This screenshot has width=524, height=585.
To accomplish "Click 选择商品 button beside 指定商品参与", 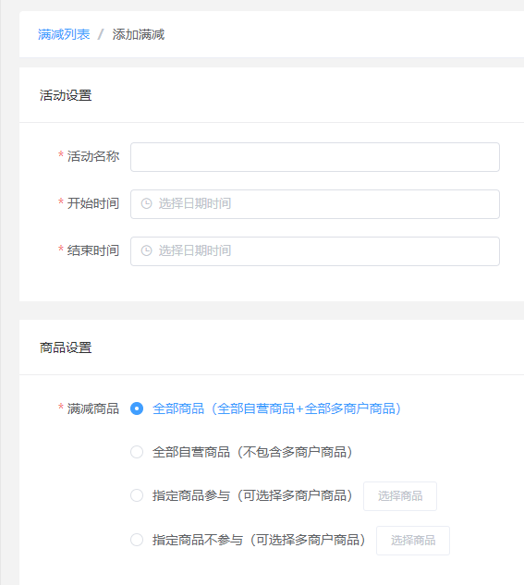I will (400, 496).
